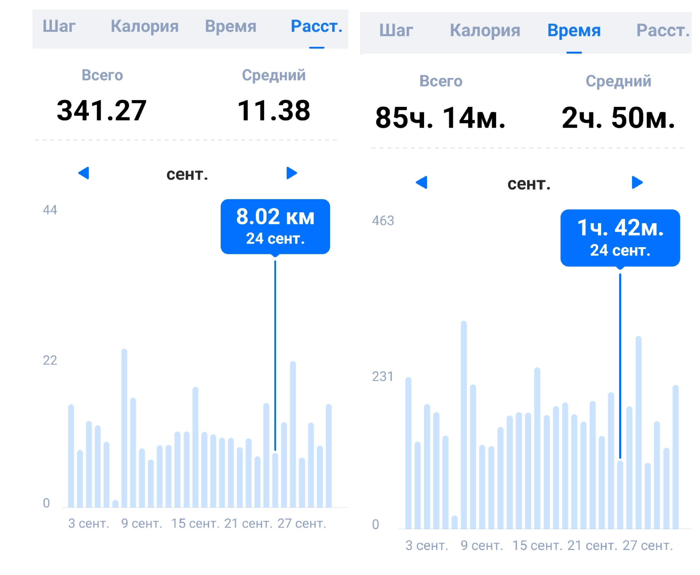700x575 pixels.
Task: Select Время tab in left panel
Action: tap(231, 26)
